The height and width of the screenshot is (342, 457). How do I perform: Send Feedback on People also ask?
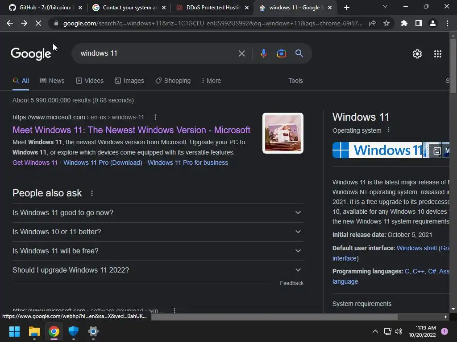(291, 283)
